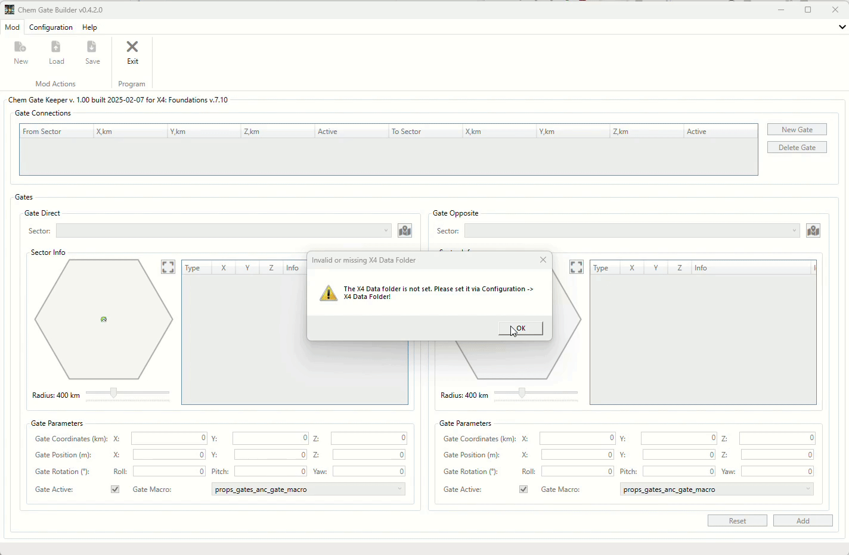Expand the Gate Opposite sector map view

577,267
